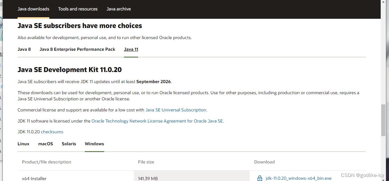Click the Product/file description column header

[47, 162]
